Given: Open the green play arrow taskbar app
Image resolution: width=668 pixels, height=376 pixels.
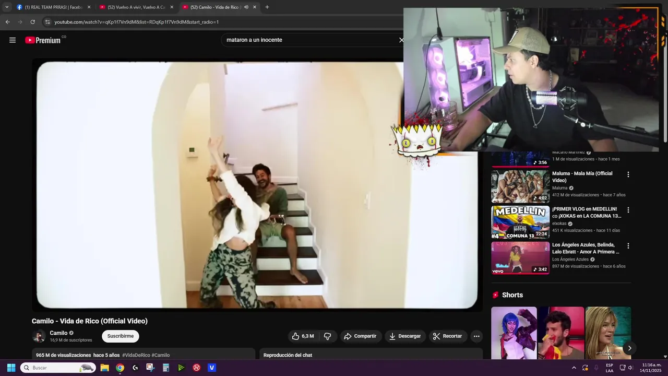Looking at the screenshot, I should [x=181, y=368].
